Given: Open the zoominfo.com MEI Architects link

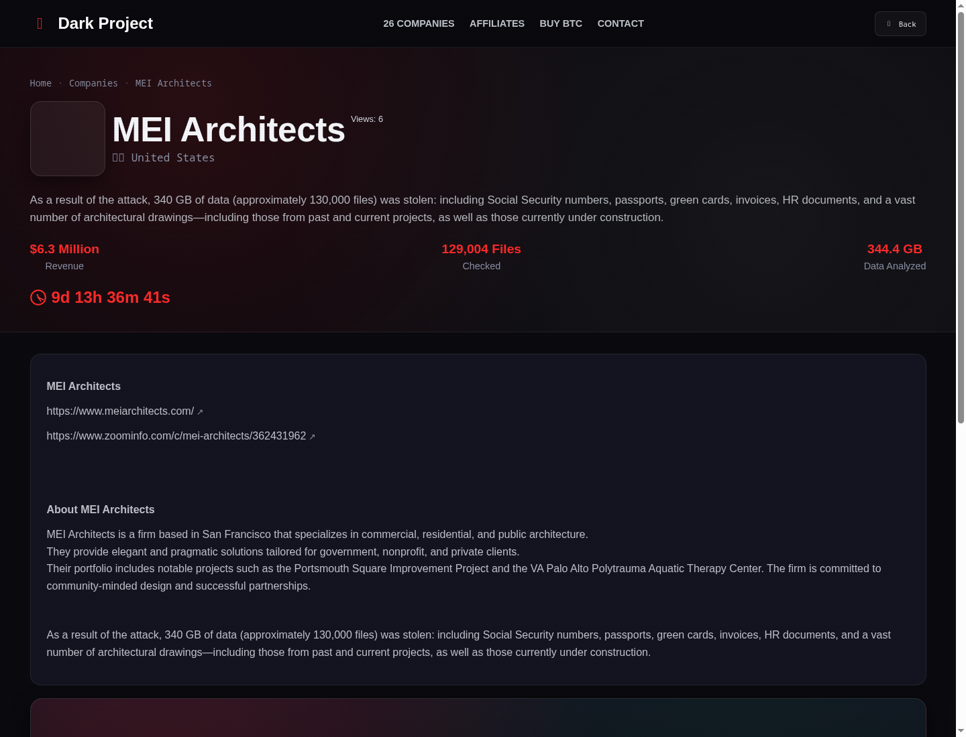Looking at the screenshot, I should pyautogui.click(x=176, y=436).
